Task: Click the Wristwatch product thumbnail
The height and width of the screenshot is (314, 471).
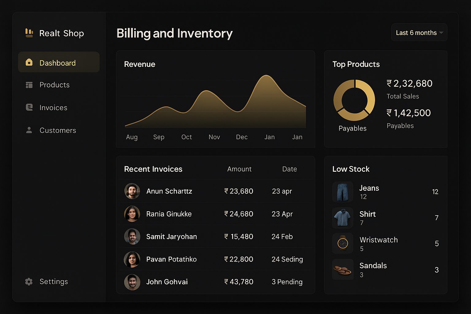Action: click(x=343, y=243)
